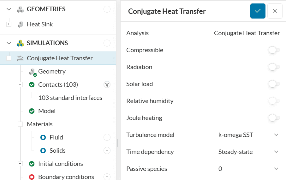Close the Conjugate Heat Transfer panel
The width and height of the screenshot is (286, 180).
(275, 11)
